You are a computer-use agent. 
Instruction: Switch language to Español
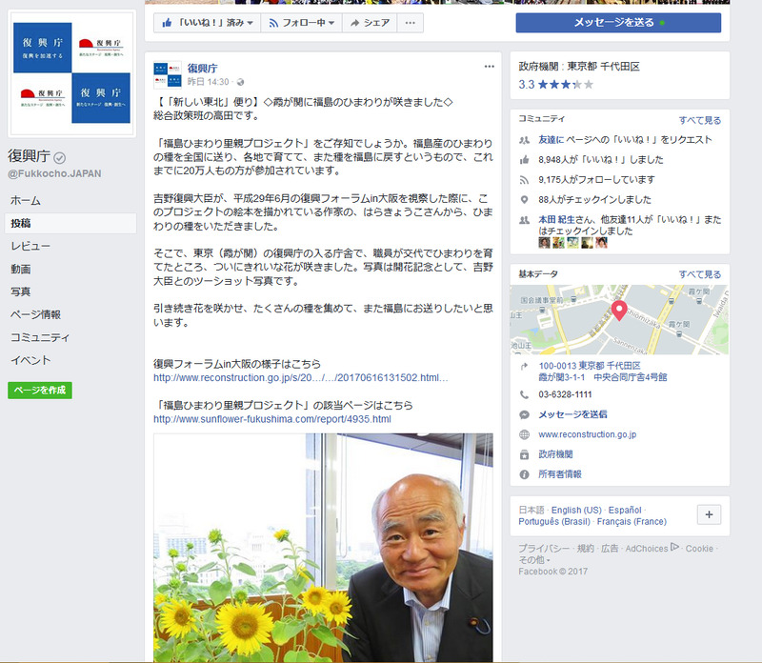point(625,510)
